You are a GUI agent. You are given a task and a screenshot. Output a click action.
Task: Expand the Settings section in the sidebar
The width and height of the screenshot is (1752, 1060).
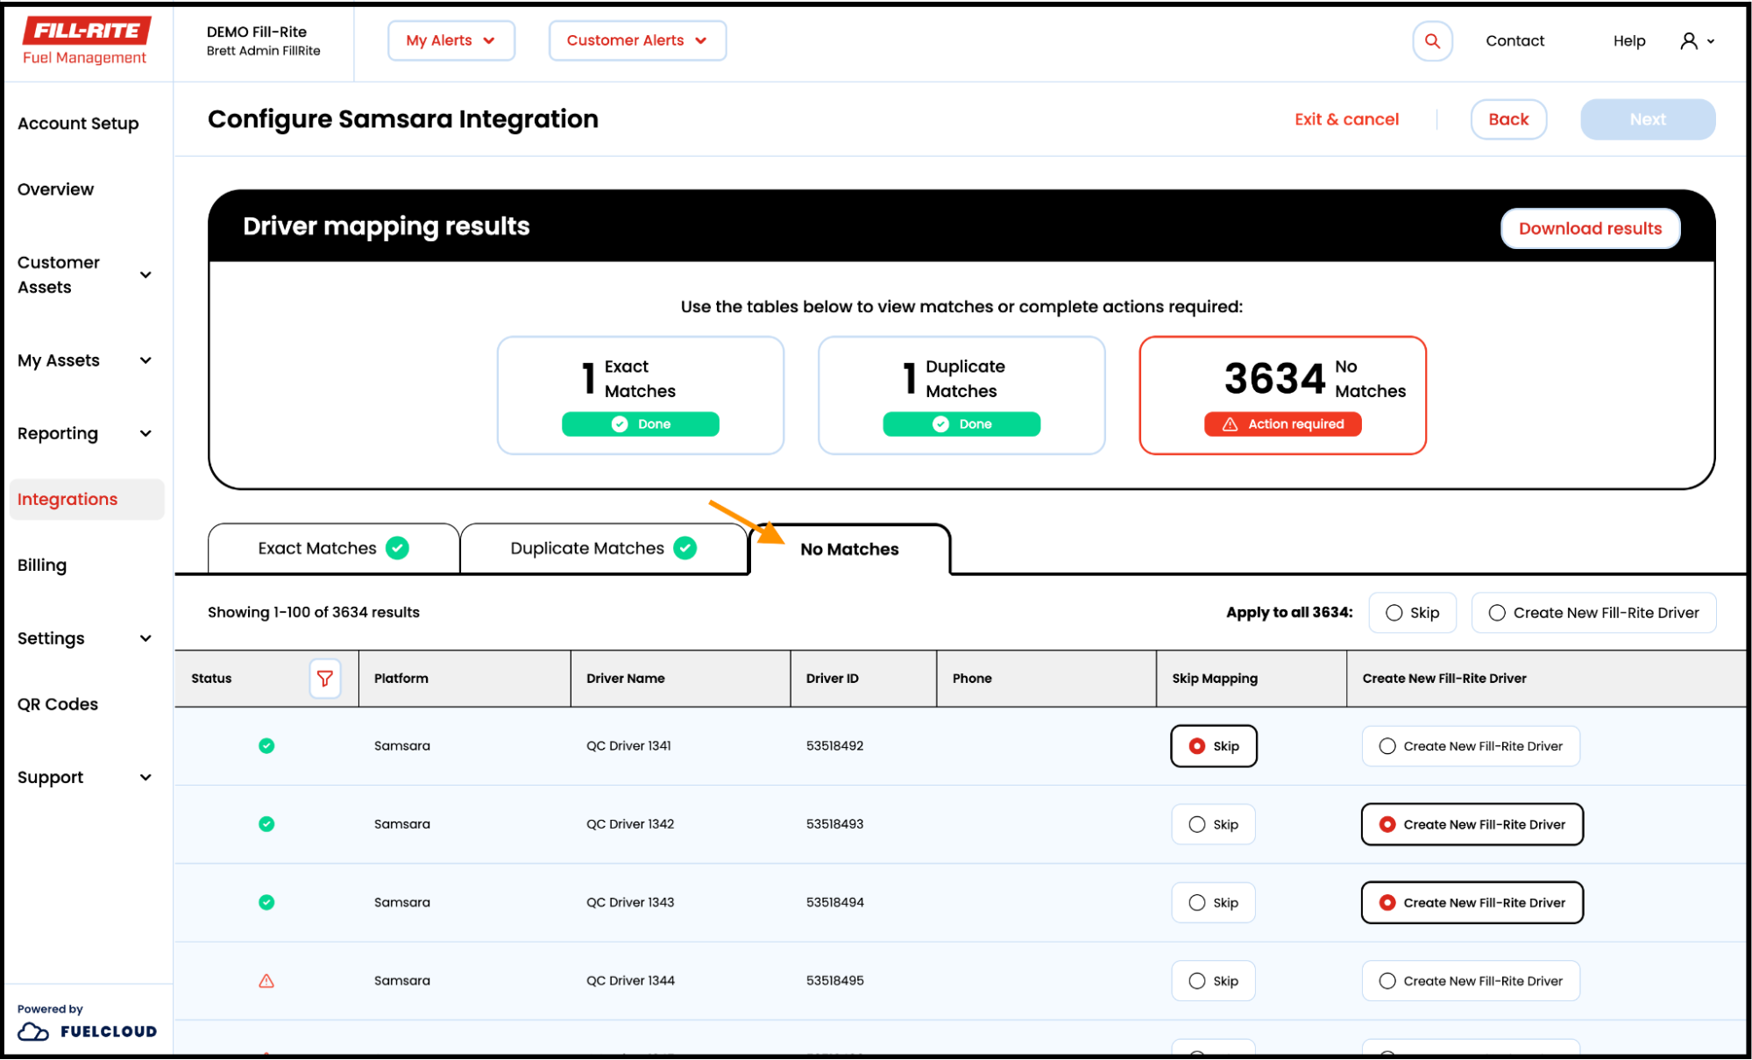[85, 638]
